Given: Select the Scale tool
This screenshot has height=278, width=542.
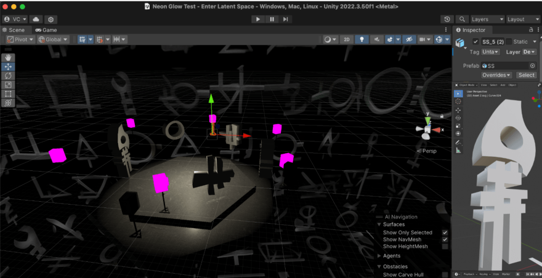Looking at the screenshot, I should [8, 84].
